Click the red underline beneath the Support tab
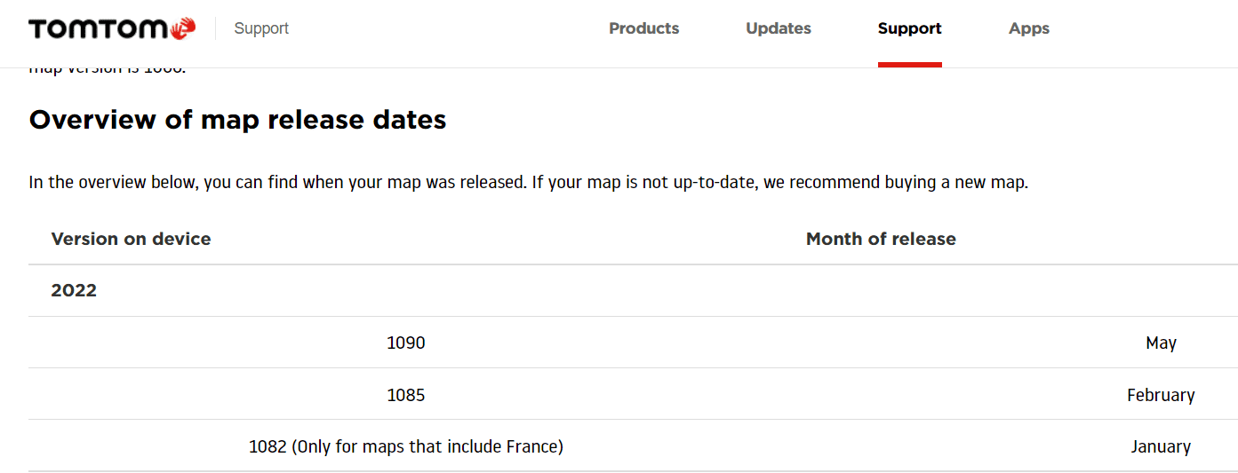The width and height of the screenshot is (1238, 473). [x=909, y=64]
